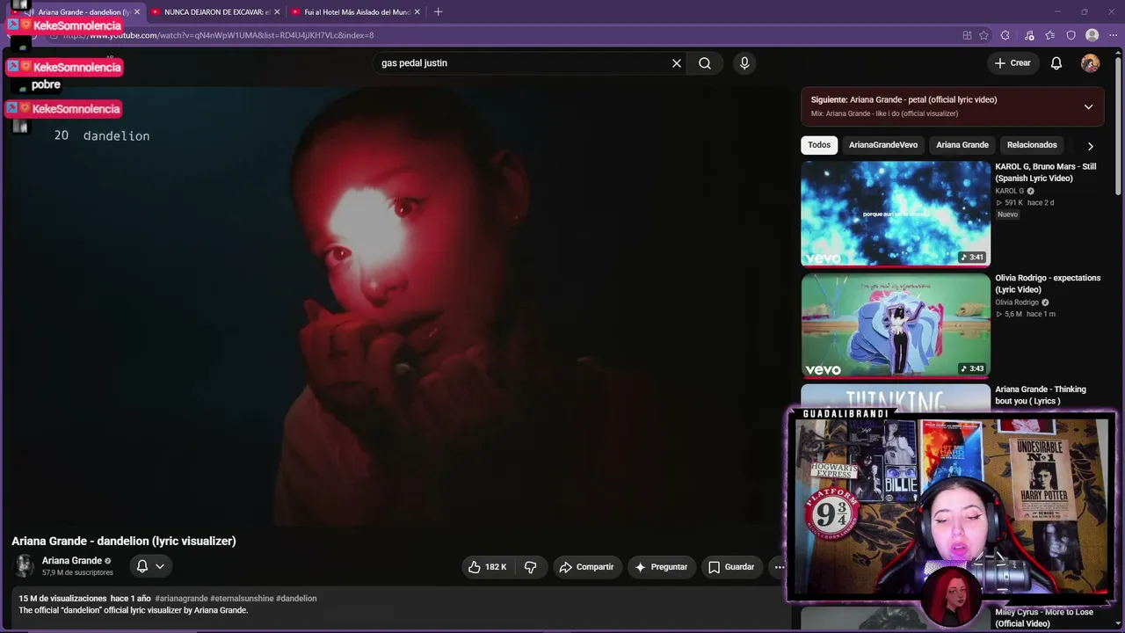Open Olivia Rodrigo expectations video thumbnail

tap(896, 325)
